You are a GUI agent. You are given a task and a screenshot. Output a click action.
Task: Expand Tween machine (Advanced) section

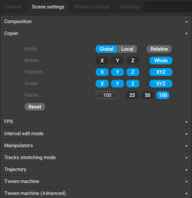click(96, 193)
